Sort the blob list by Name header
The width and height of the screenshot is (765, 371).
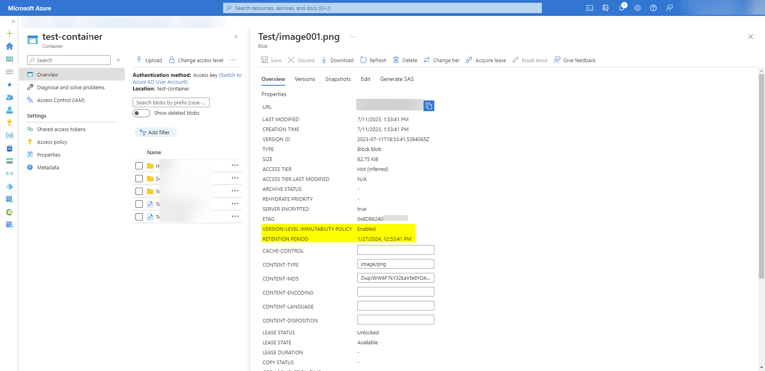pyautogui.click(x=154, y=152)
